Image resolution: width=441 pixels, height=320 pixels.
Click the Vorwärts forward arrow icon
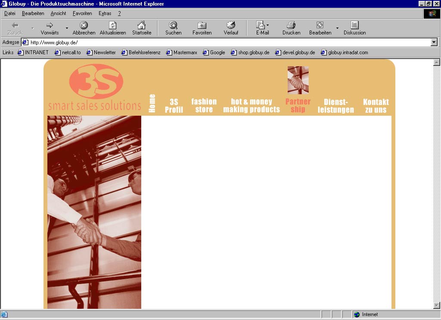coord(50,25)
